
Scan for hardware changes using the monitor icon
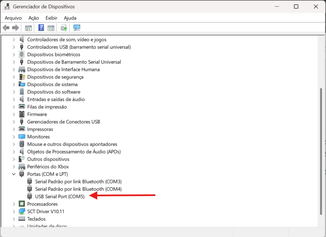[x=77, y=28]
